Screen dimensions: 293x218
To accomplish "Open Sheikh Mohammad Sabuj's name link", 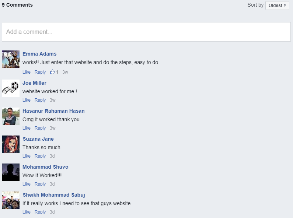I will coord(54,195).
